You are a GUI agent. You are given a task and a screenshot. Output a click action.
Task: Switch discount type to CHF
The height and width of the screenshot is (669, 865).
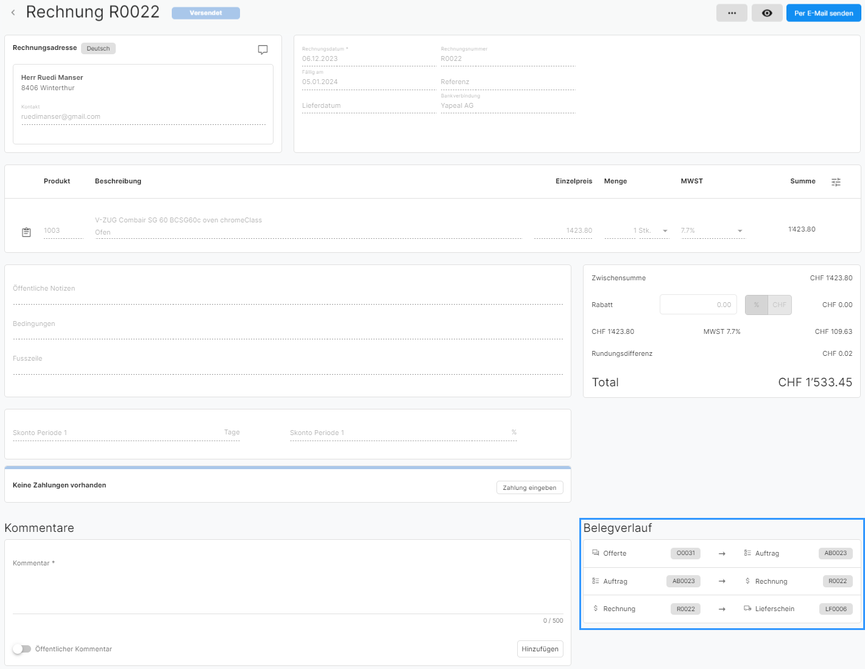tap(779, 305)
